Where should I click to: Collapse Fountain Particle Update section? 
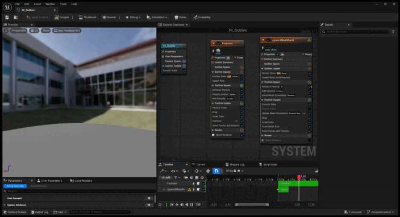tap(213, 103)
